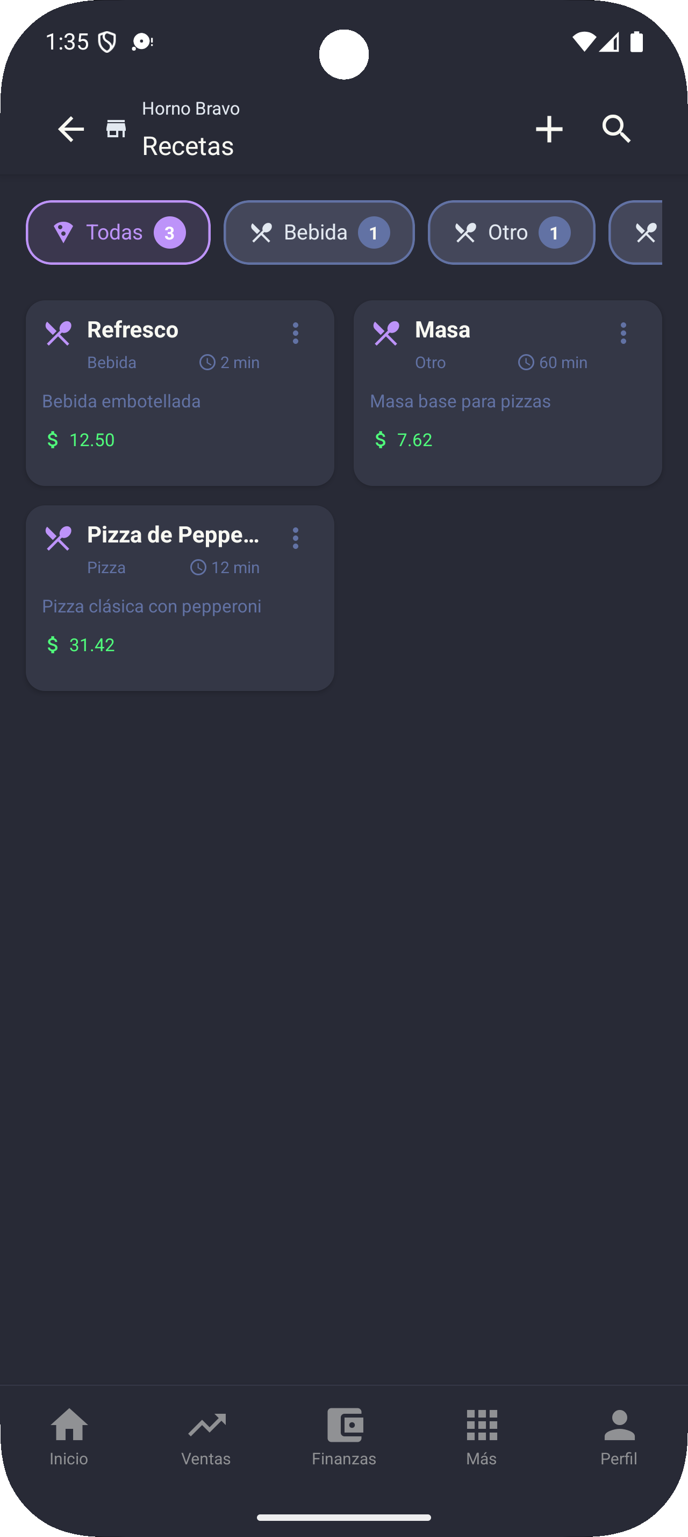Open the Masa recipe card
This screenshot has height=1537, width=688.
(x=507, y=412)
